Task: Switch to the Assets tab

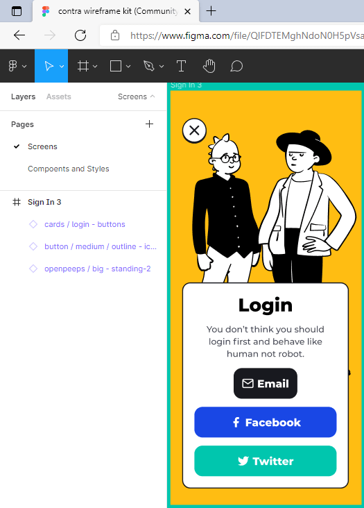Action: pyautogui.click(x=58, y=96)
